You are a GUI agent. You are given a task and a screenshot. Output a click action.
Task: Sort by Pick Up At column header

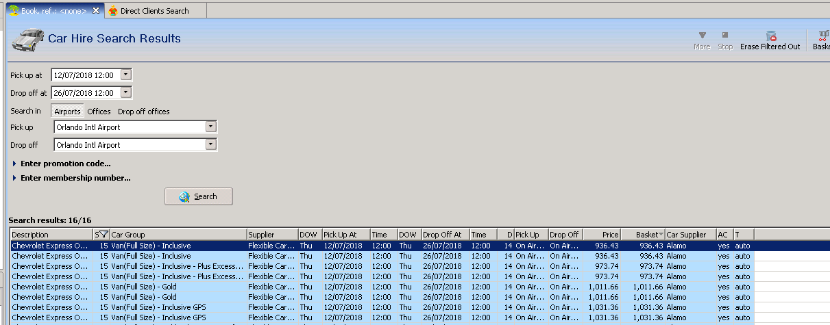coord(346,235)
